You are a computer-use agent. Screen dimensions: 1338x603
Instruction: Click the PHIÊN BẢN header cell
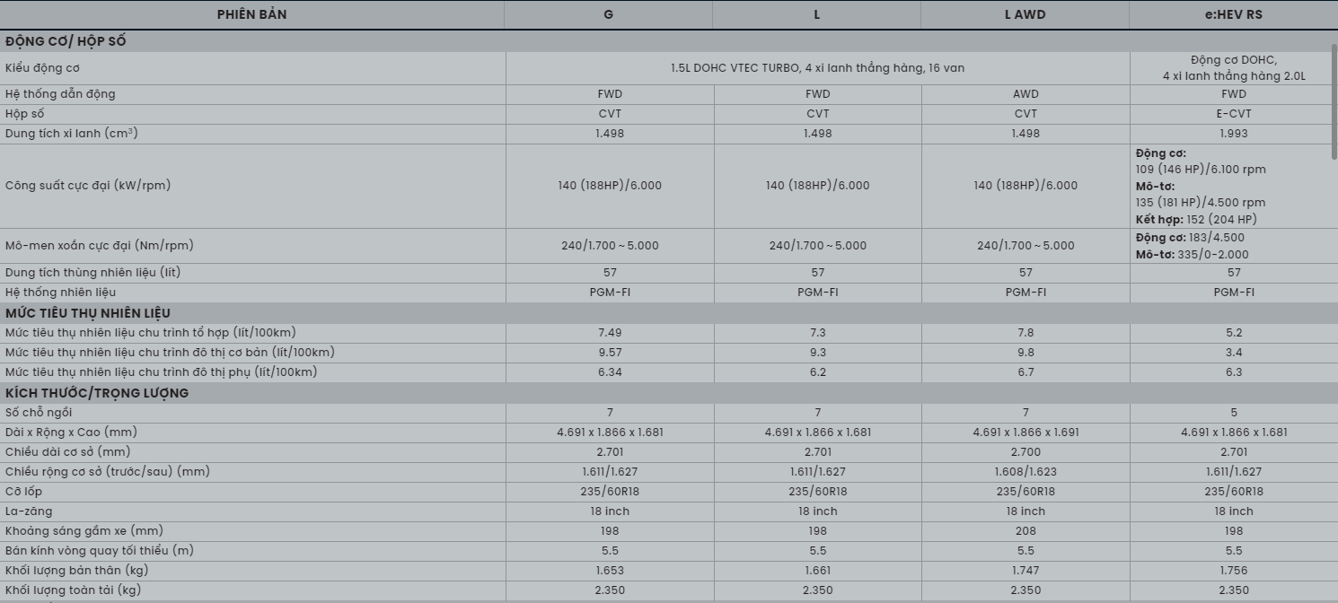[x=251, y=14]
